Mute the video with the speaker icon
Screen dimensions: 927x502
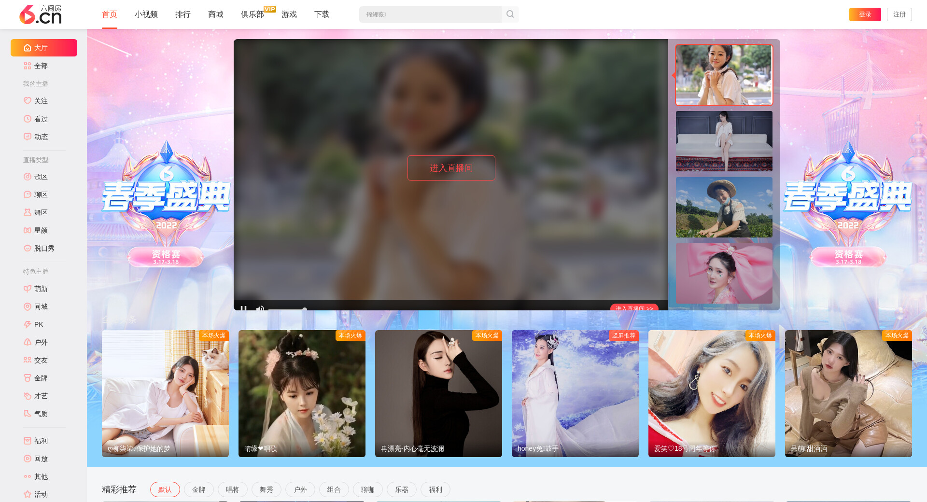coord(260,308)
